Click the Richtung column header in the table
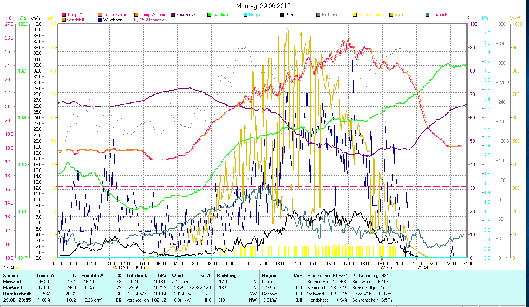 point(227,276)
